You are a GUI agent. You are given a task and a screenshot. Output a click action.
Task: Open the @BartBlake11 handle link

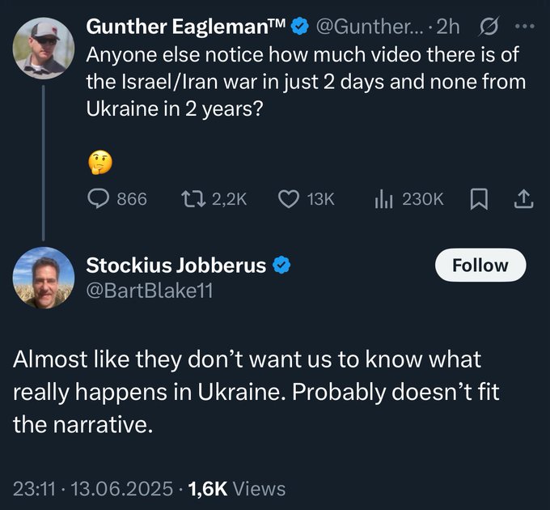[x=149, y=290]
